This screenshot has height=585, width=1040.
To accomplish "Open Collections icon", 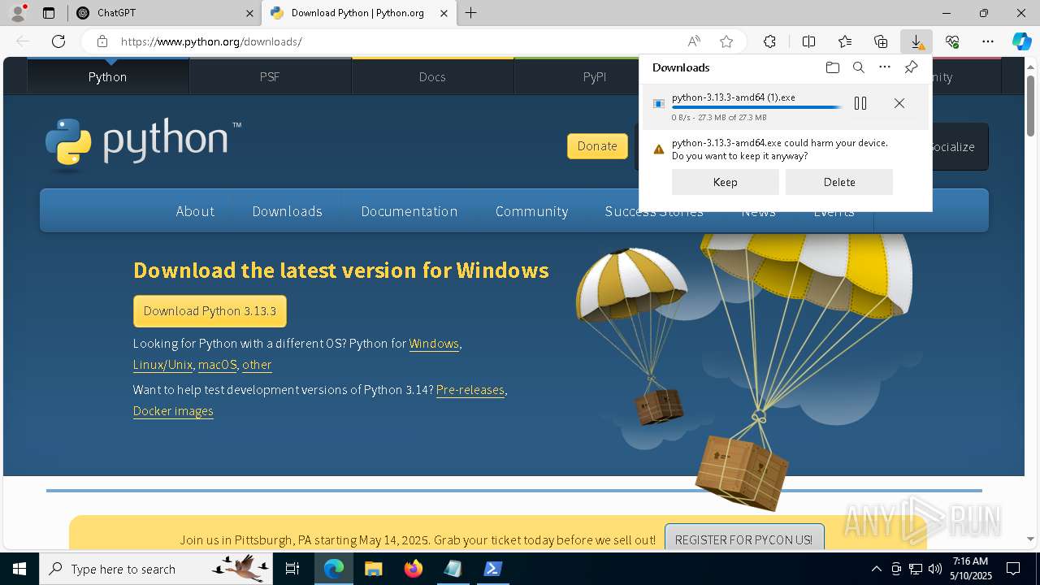I will click(881, 41).
